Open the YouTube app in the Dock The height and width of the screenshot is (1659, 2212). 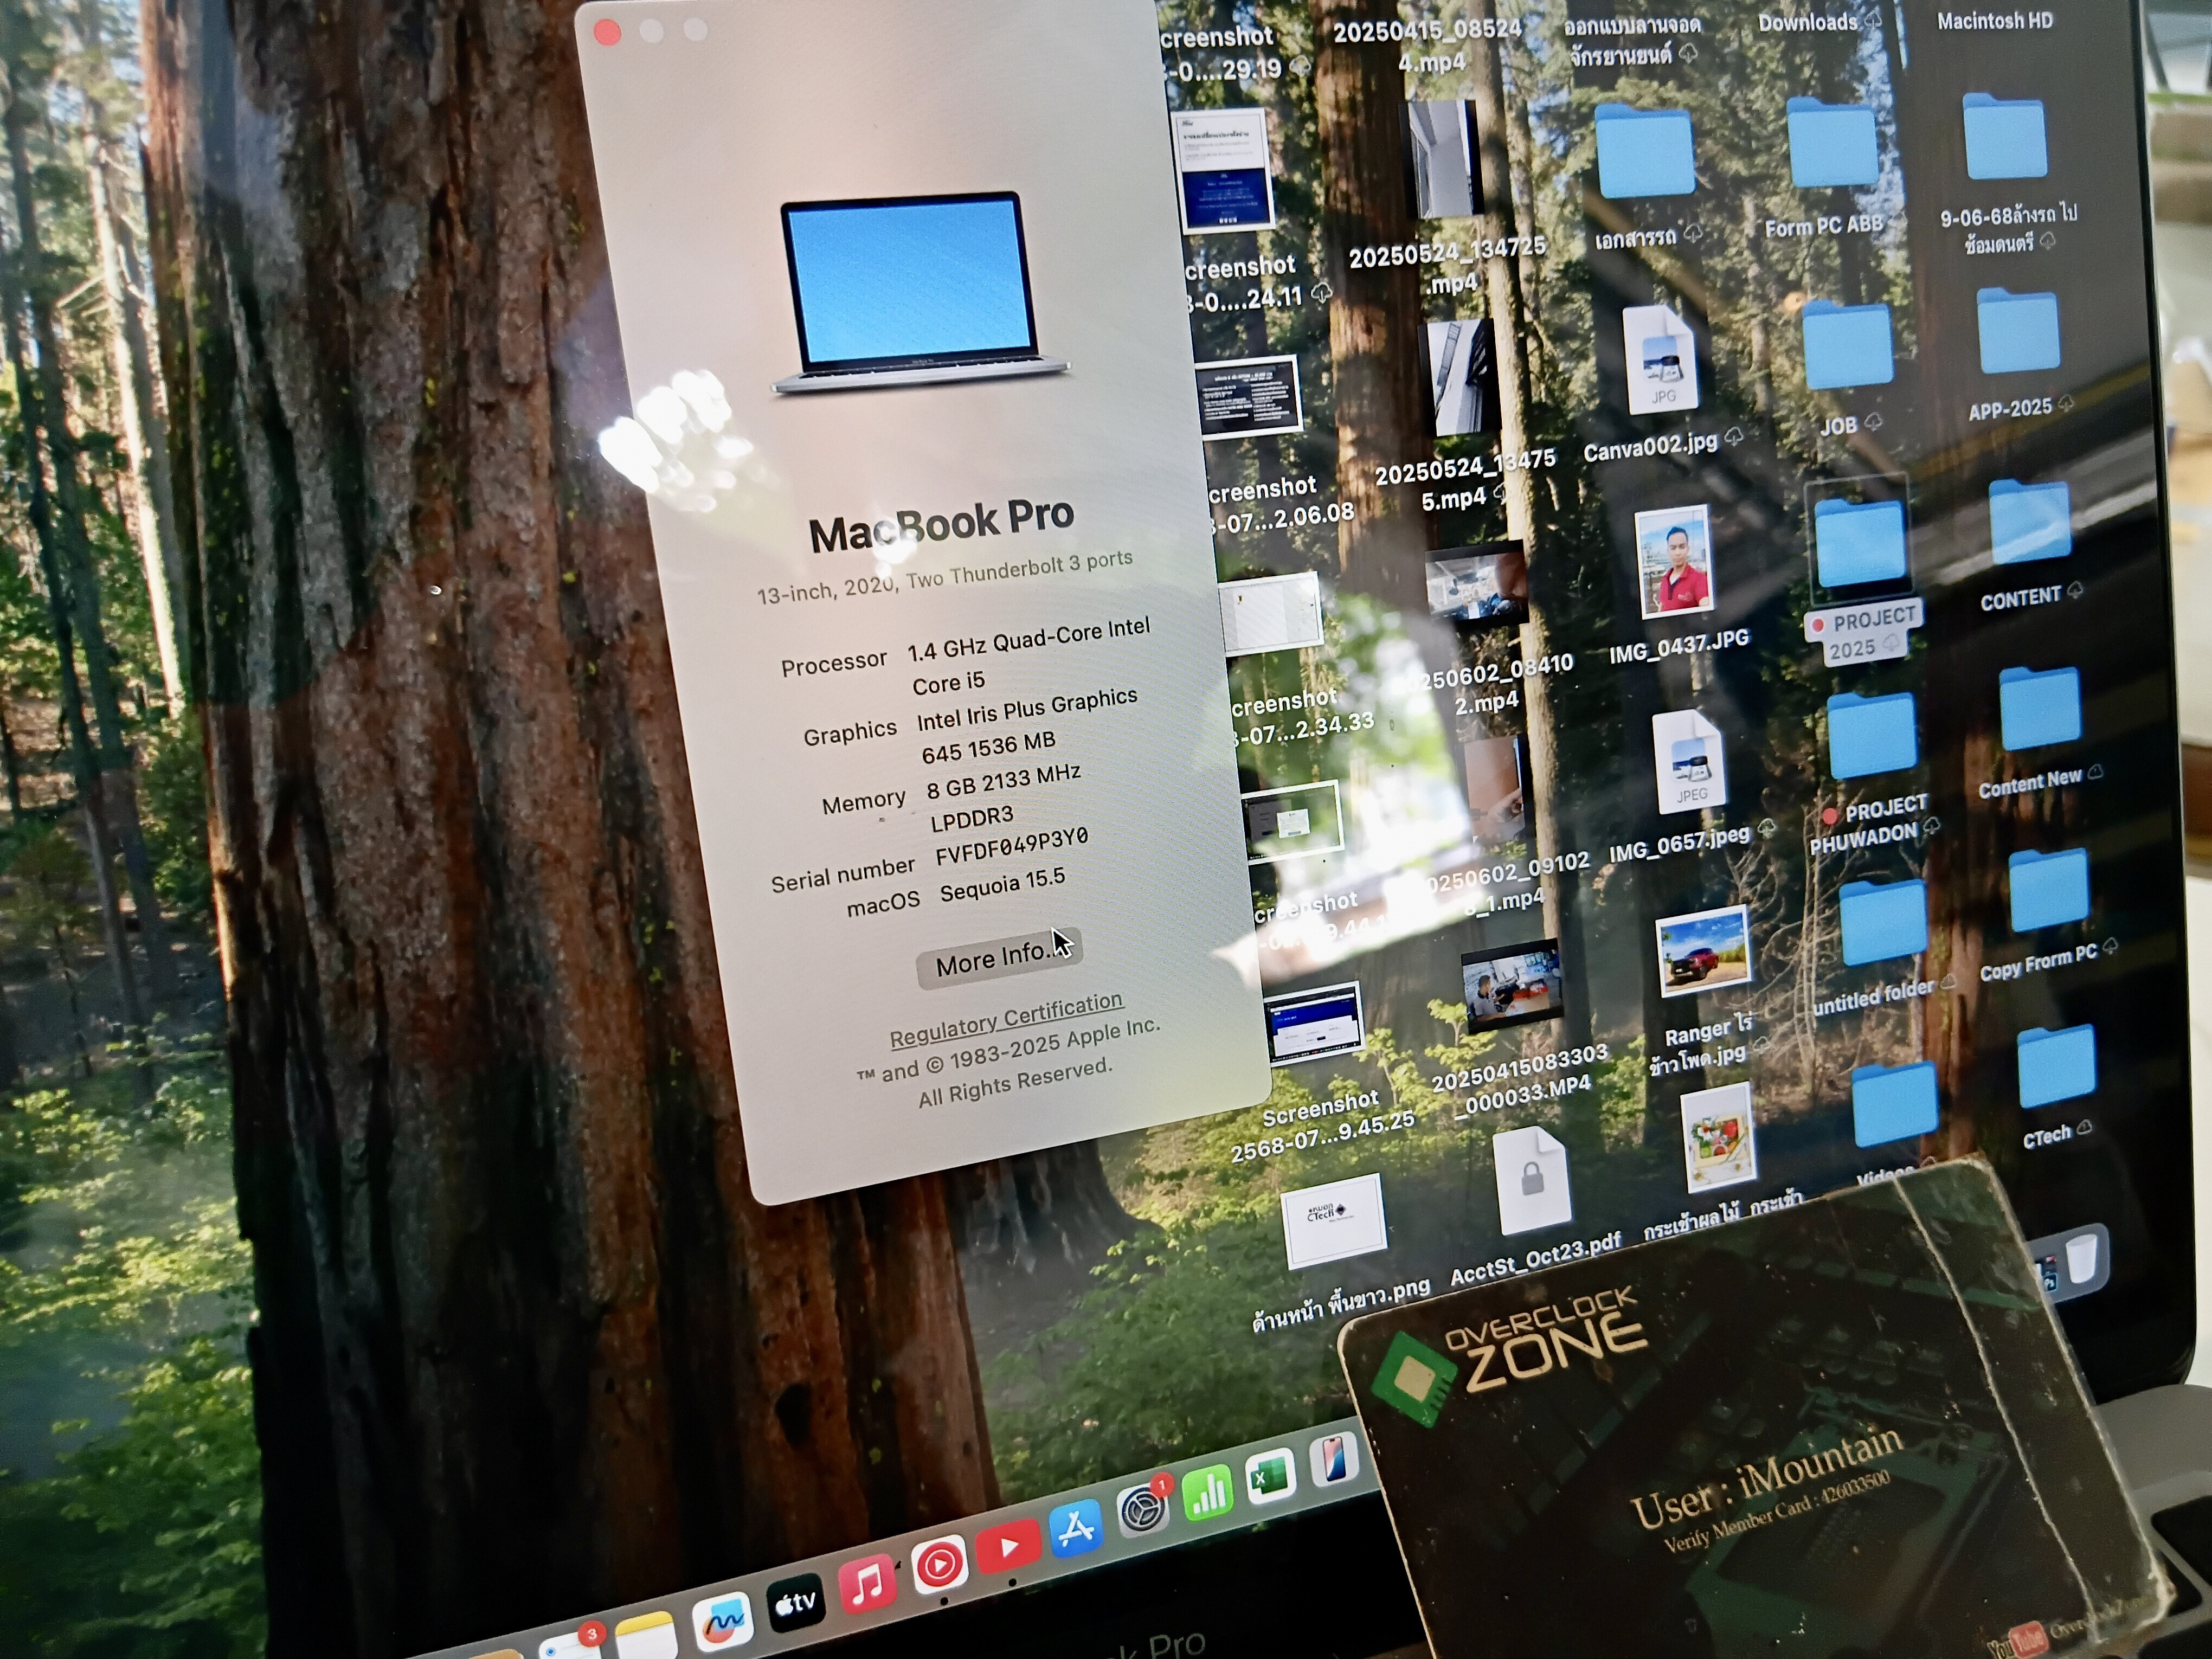(x=1008, y=1546)
